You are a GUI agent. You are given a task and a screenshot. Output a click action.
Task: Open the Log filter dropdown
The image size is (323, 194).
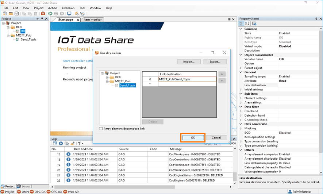pyautogui.click(x=80, y=144)
